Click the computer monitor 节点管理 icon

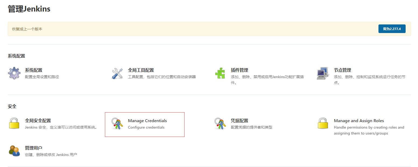coord(323,73)
